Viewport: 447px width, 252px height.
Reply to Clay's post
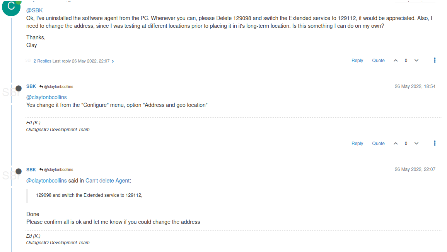coord(357,61)
